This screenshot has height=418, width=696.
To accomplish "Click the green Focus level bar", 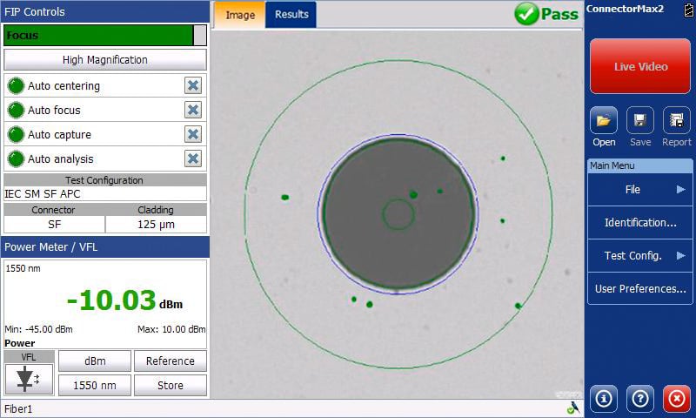I will 98,36.
